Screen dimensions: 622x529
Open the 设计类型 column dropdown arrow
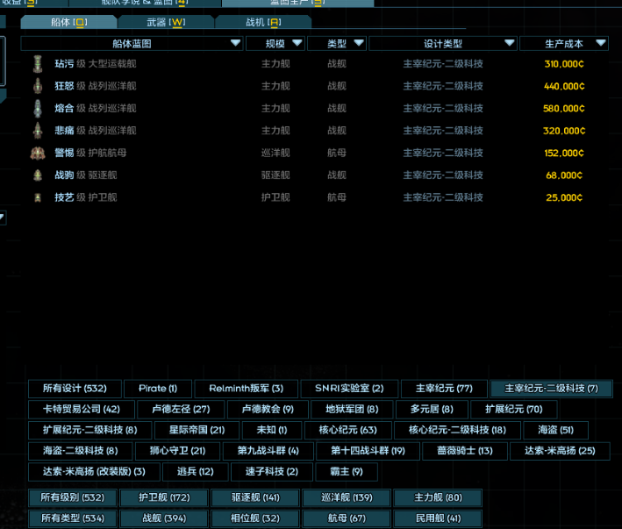(x=510, y=43)
